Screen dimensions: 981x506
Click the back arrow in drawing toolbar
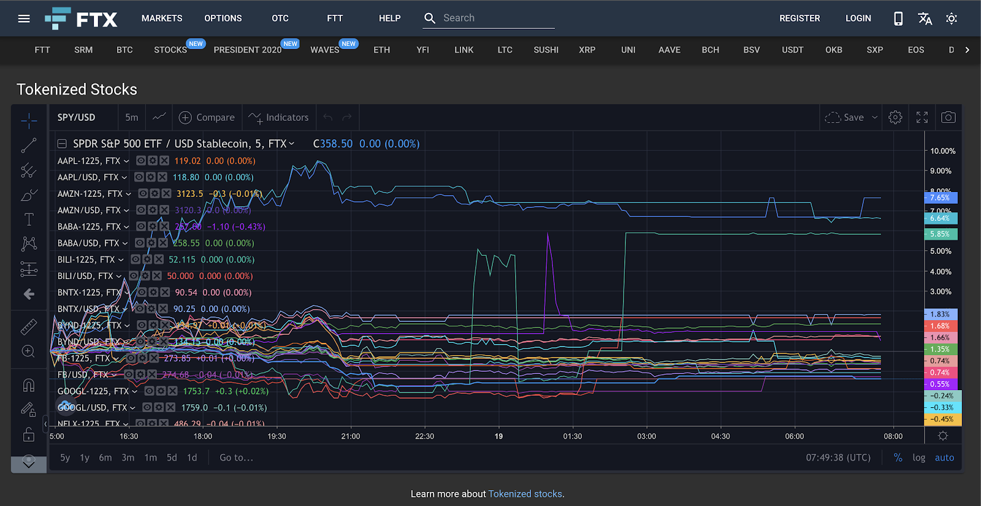coord(29,294)
